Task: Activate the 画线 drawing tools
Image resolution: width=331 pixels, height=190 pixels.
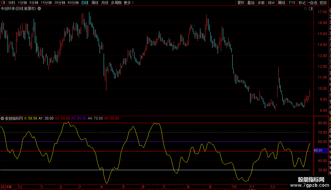Action: [x=281, y=3]
